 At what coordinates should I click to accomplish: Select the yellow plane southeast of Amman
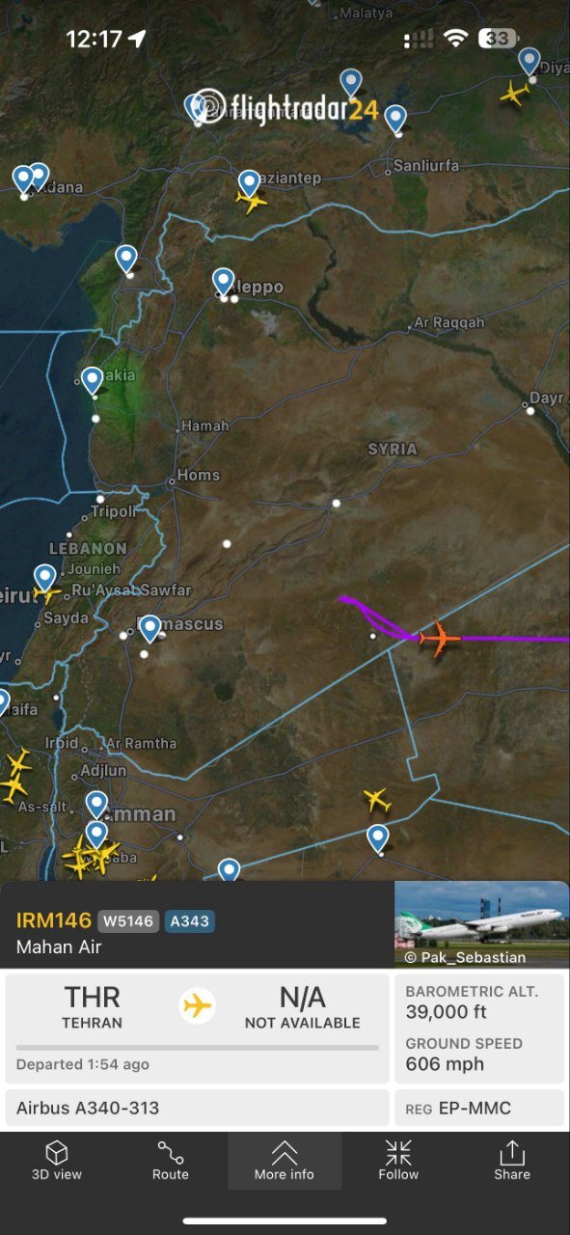coord(376,800)
